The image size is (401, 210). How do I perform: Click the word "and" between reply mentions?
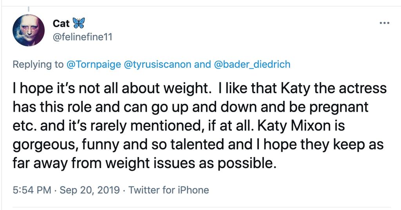point(202,64)
